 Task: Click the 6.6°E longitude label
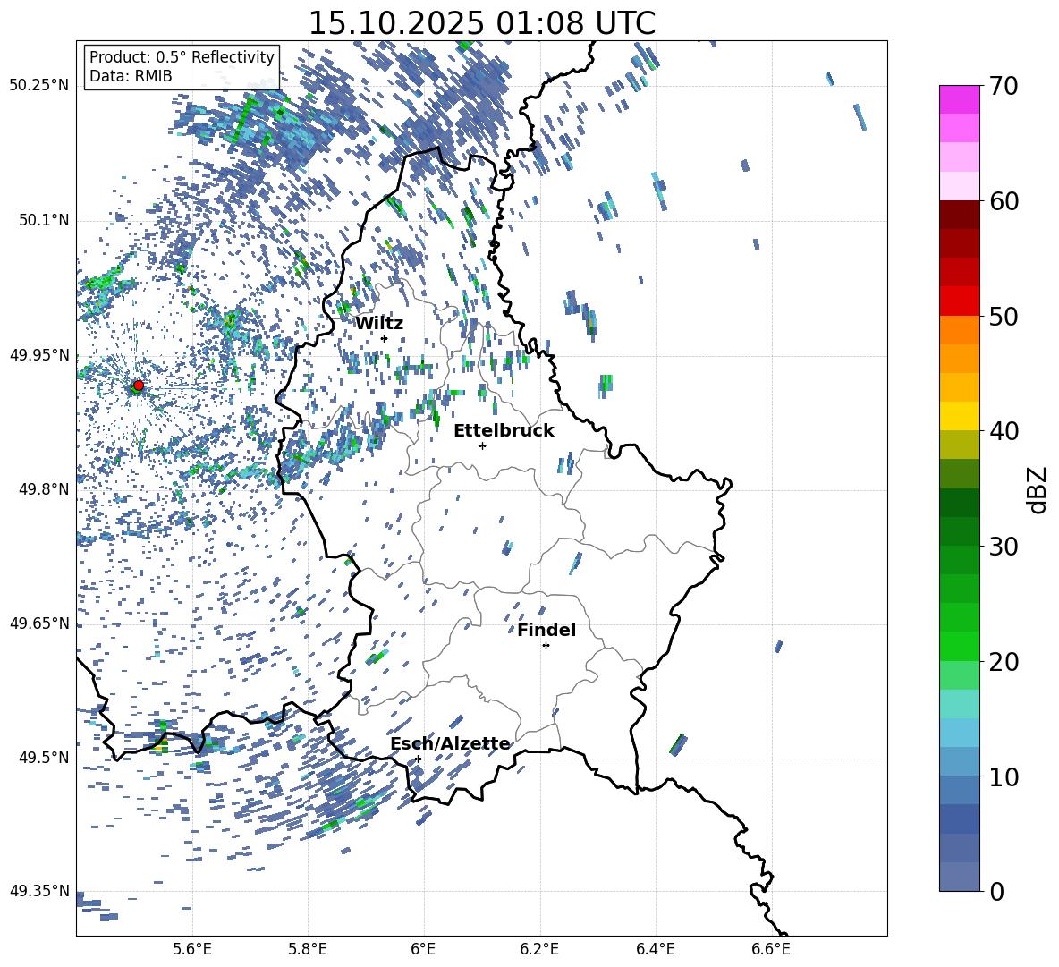(771, 949)
